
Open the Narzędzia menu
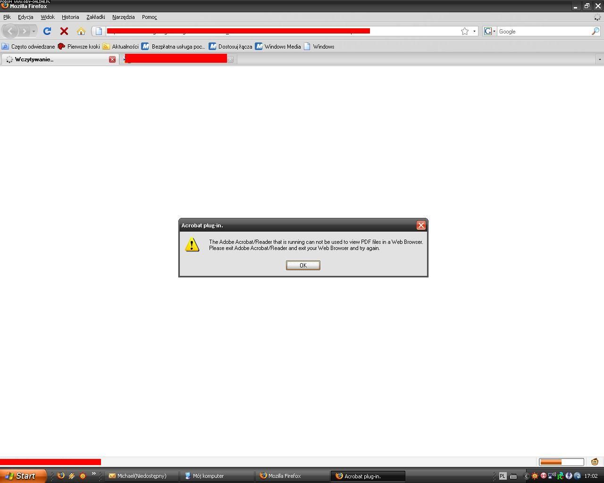click(124, 17)
